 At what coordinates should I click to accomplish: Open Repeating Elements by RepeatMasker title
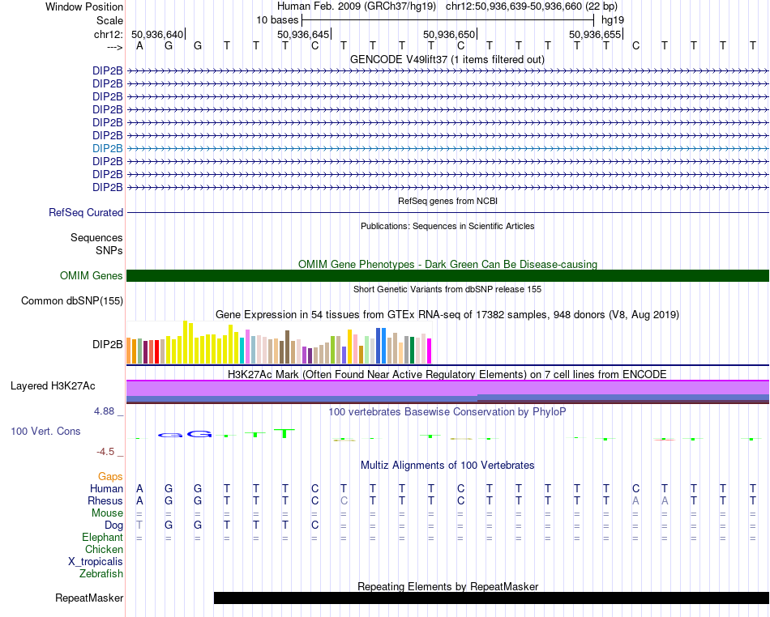click(x=447, y=586)
